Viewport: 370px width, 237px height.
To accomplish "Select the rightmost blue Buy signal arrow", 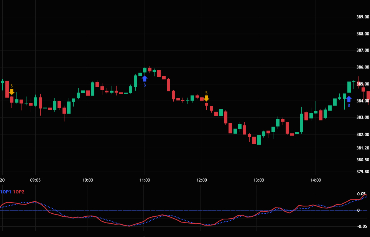I will [349, 99].
